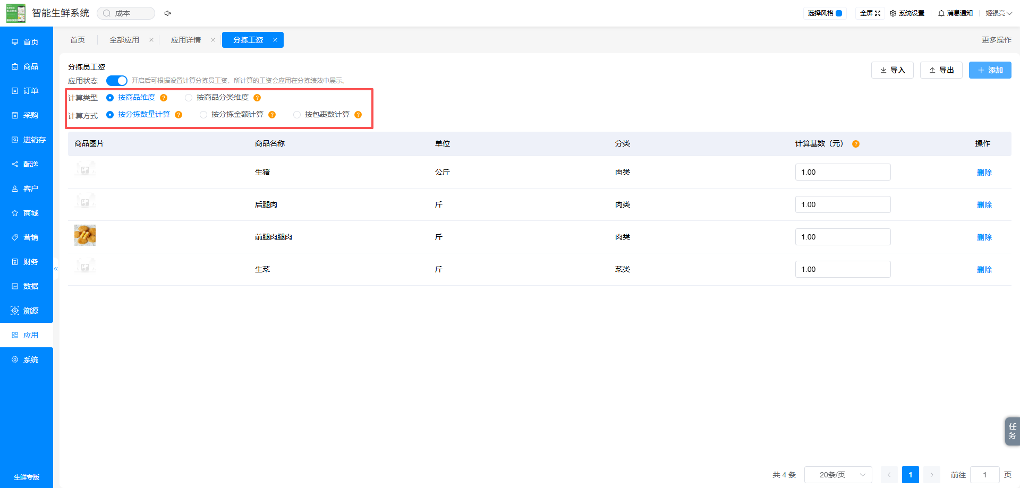Viewport: 1020px width, 488px height.
Task: Click the 前腿肉腿肉 product thumbnail
Action: click(85, 235)
